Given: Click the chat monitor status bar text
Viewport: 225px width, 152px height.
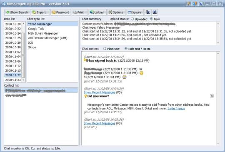Looking at the screenshot, I should [32, 148].
